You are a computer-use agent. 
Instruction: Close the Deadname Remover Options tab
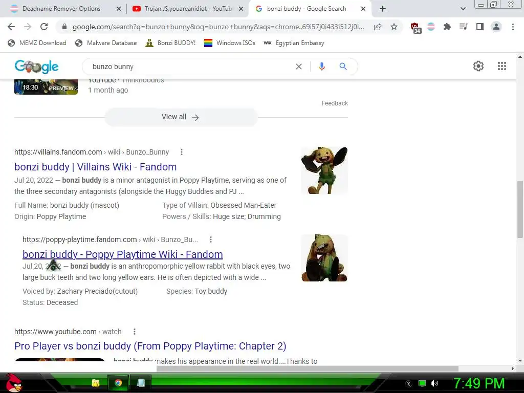[x=119, y=9]
